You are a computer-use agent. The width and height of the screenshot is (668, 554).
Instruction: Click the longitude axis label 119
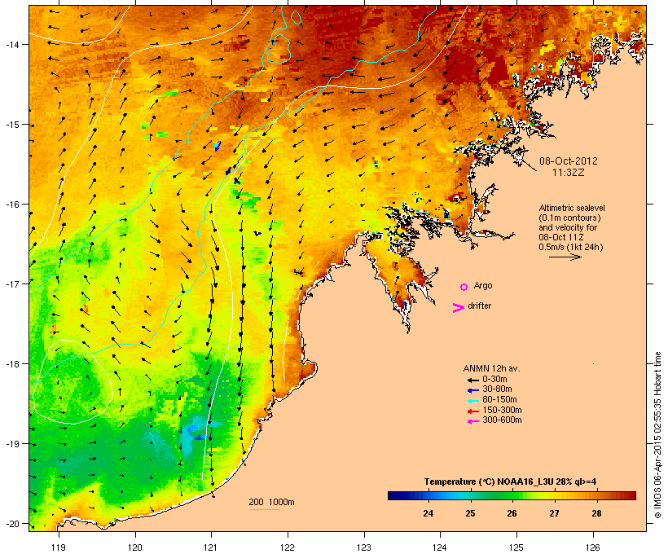coord(59,547)
